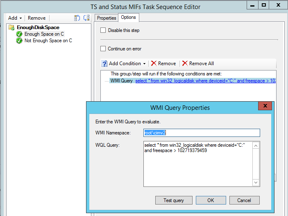
Task: Click into the WMI Namespace field
Action: point(202,133)
